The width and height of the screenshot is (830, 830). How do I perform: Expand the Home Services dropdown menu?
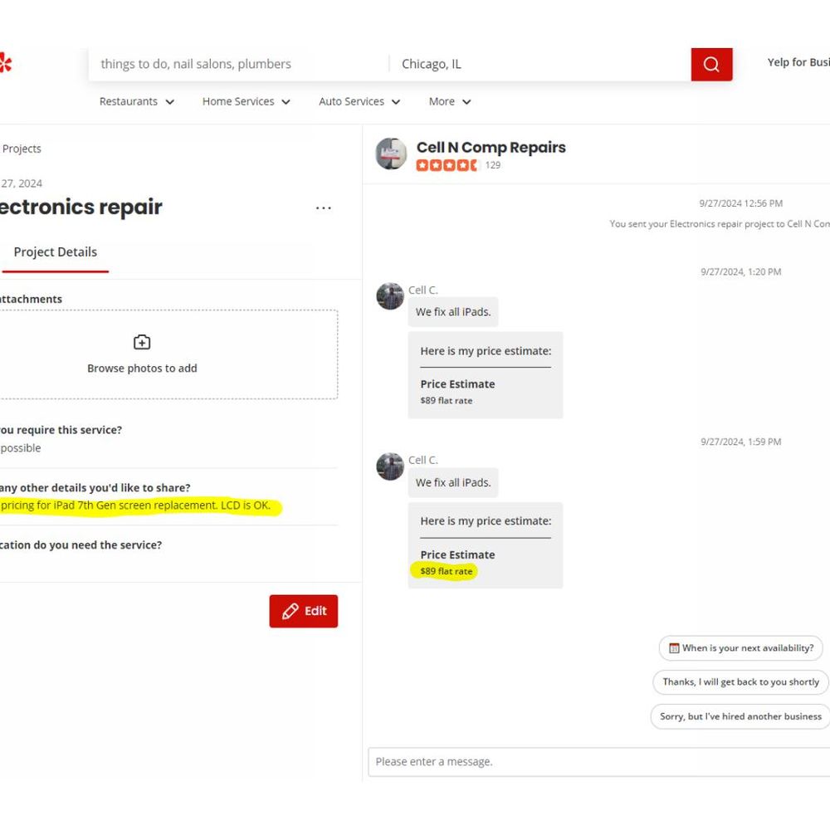coord(247,101)
